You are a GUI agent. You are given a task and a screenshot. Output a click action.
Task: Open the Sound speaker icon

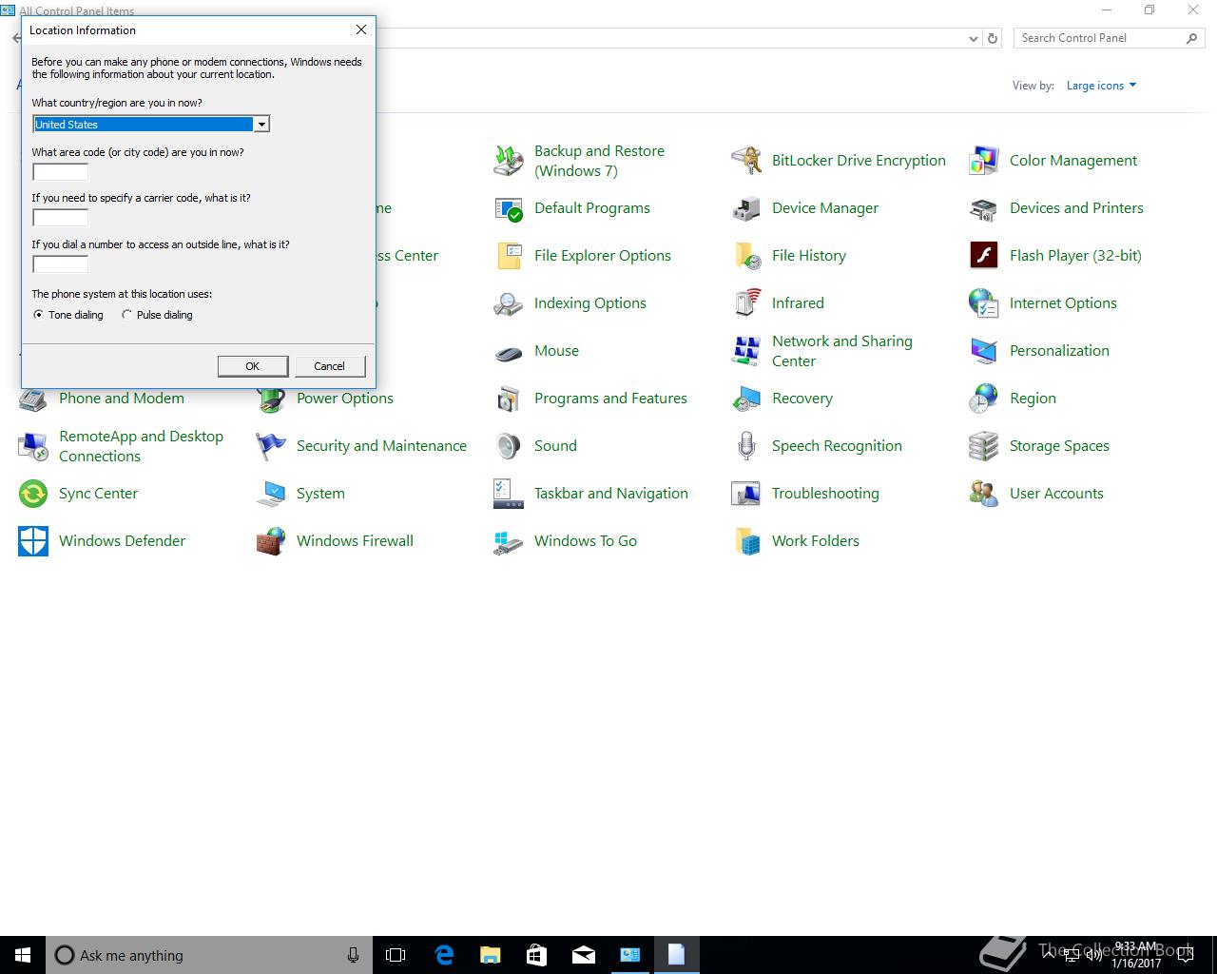pyautogui.click(x=509, y=446)
